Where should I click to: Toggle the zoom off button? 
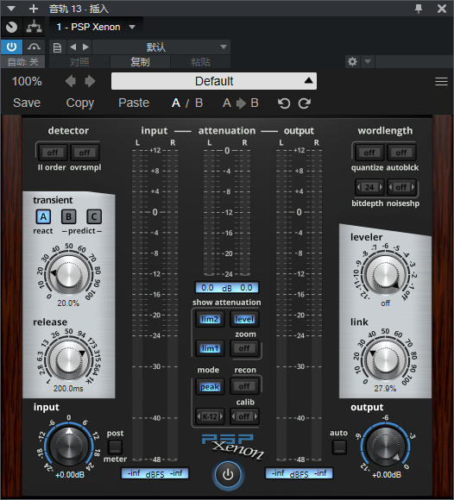pos(244,348)
